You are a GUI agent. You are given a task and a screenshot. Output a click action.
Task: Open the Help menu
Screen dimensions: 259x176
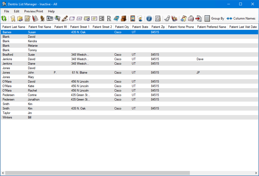(x=51, y=11)
